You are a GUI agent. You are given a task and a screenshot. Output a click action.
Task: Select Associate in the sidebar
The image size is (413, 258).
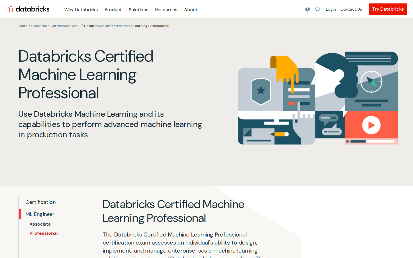40,224
